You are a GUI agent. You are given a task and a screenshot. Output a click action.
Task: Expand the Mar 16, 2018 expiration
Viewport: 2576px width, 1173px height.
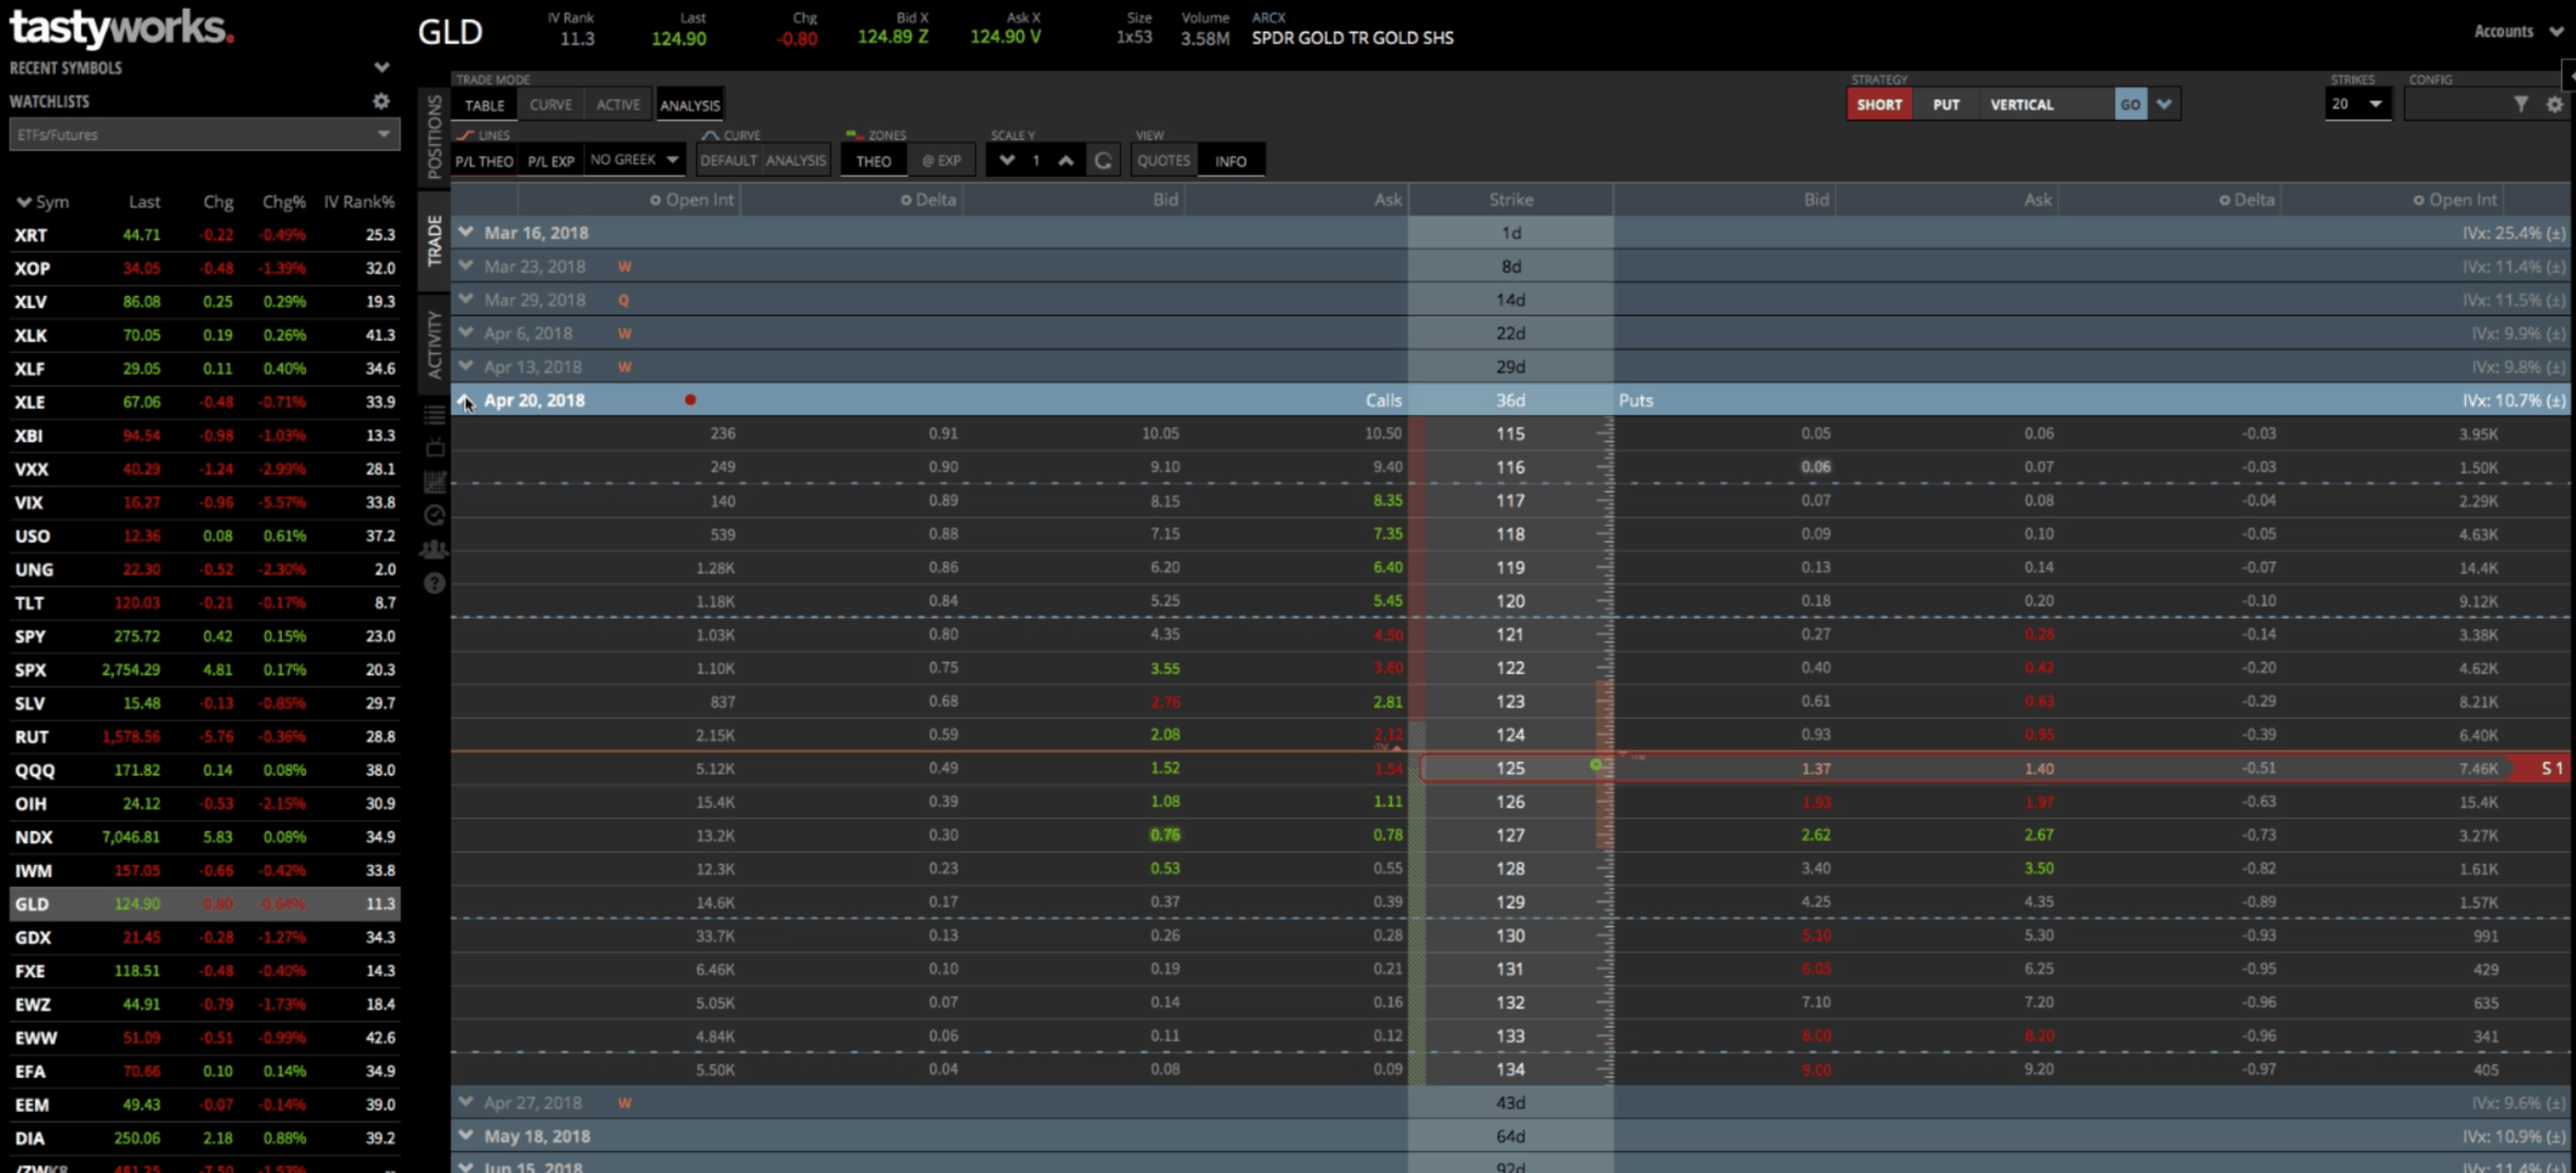pyautogui.click(x=466, y=232)
